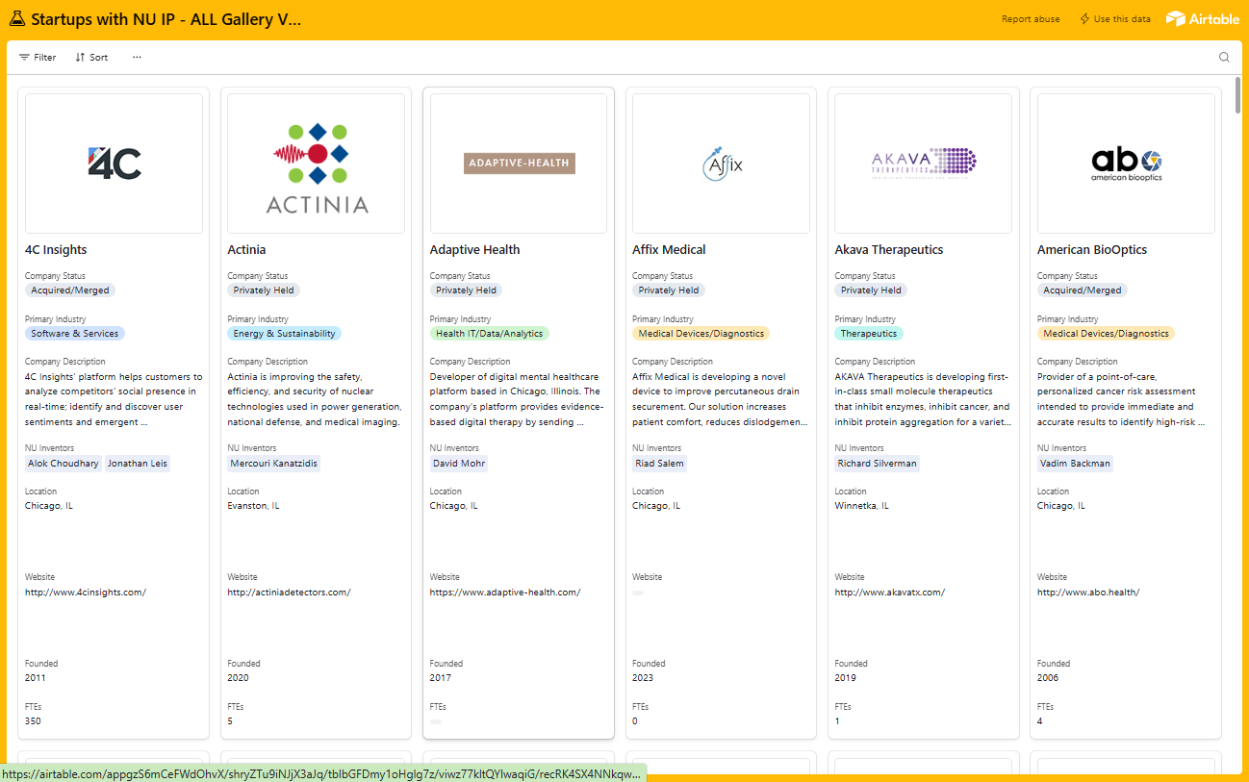Select inventor David Mohr
The image size is (1249, 782).
pyautogui.click(x=459, y=464)
